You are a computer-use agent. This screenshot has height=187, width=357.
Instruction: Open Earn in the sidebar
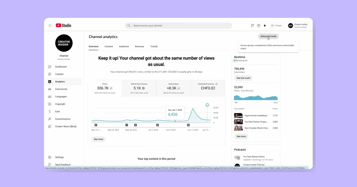coord(64,111)
